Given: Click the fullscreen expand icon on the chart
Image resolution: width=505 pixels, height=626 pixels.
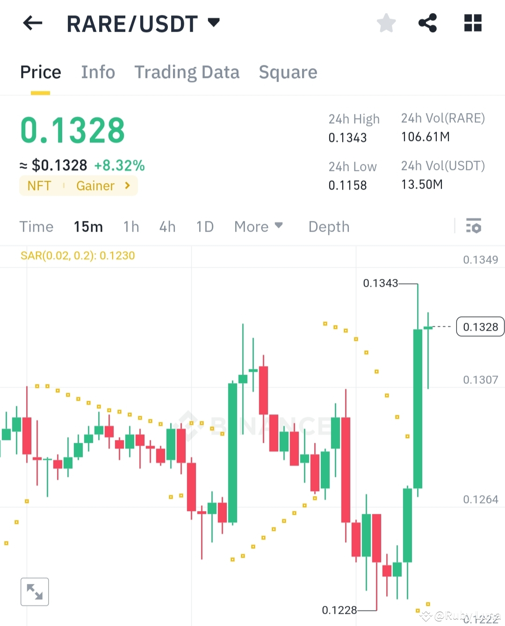Looking at the screenshot, I should 35,591.
